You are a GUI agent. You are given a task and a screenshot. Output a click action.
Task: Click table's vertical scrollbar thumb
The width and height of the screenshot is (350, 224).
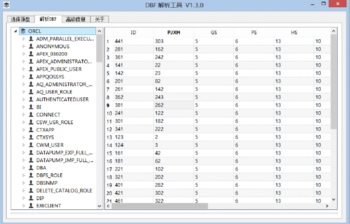coord(334,82)
